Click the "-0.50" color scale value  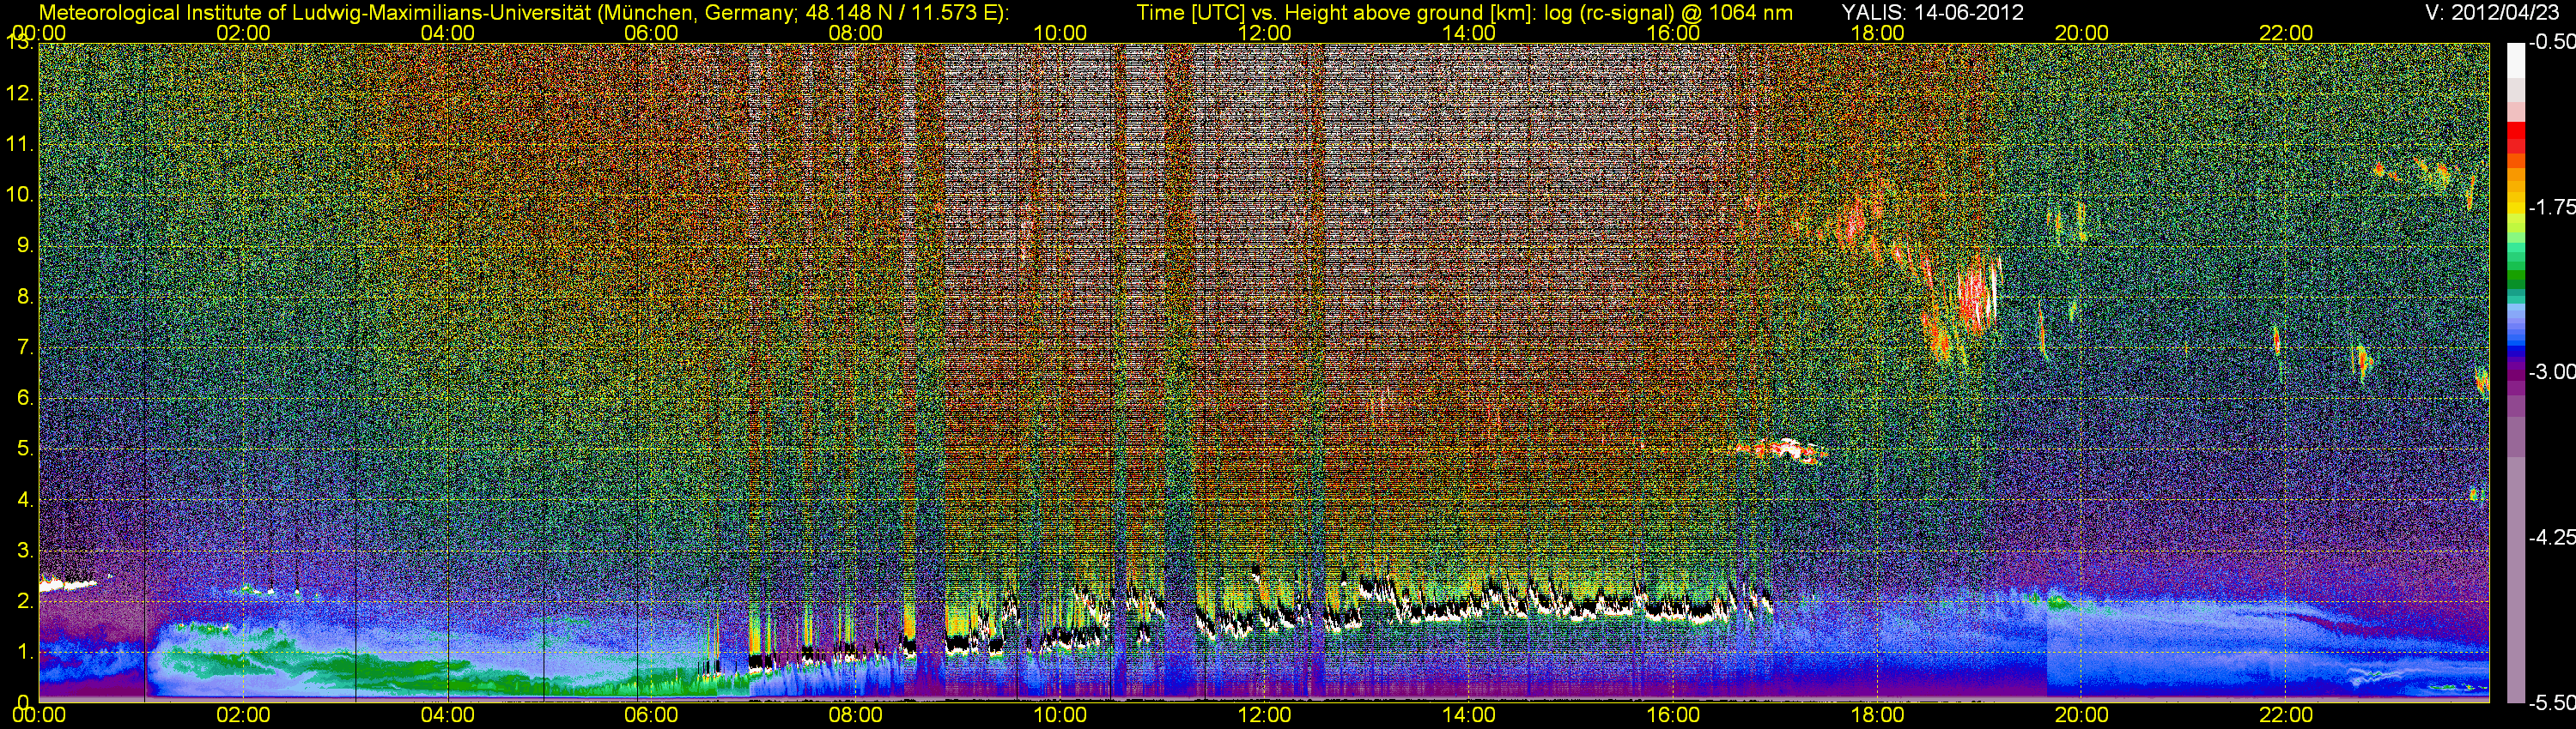(x=2552, y=42)
